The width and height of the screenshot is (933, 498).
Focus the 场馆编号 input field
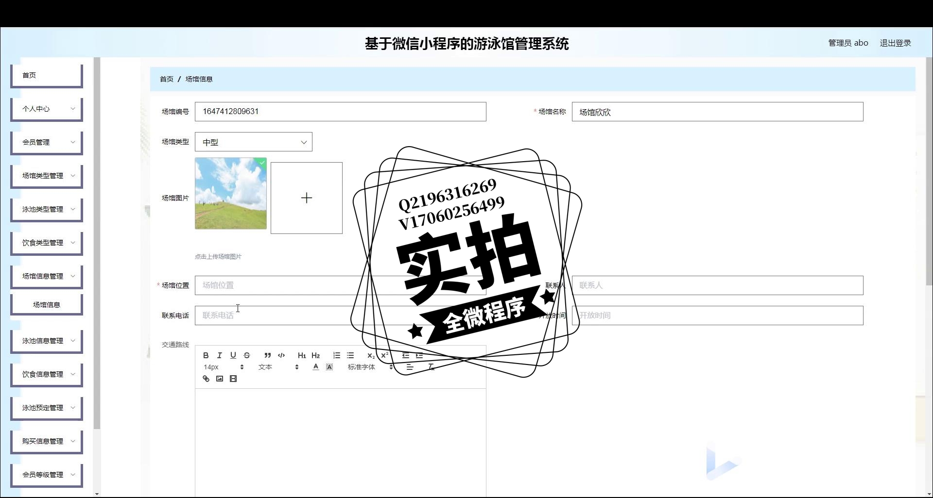click(x=341, y=112)
